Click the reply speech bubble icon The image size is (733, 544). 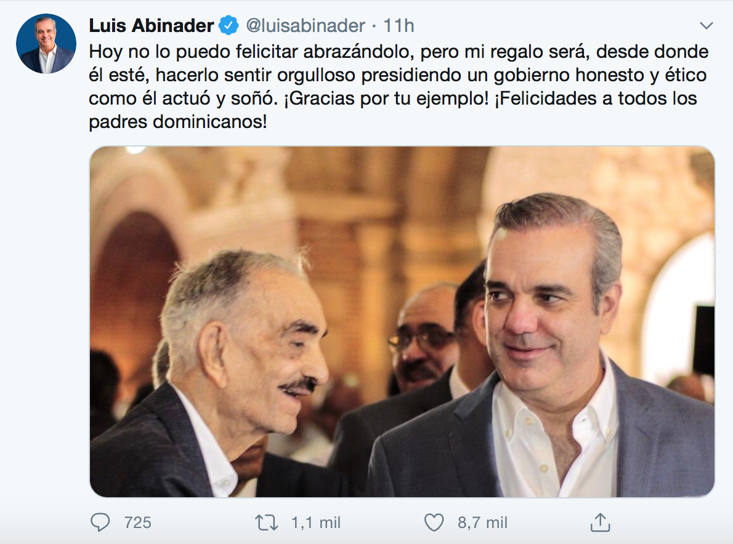(x=100, y=522)
